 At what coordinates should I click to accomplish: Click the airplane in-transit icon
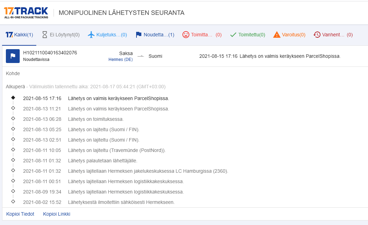pyautogui.click(x=91, y=35)
